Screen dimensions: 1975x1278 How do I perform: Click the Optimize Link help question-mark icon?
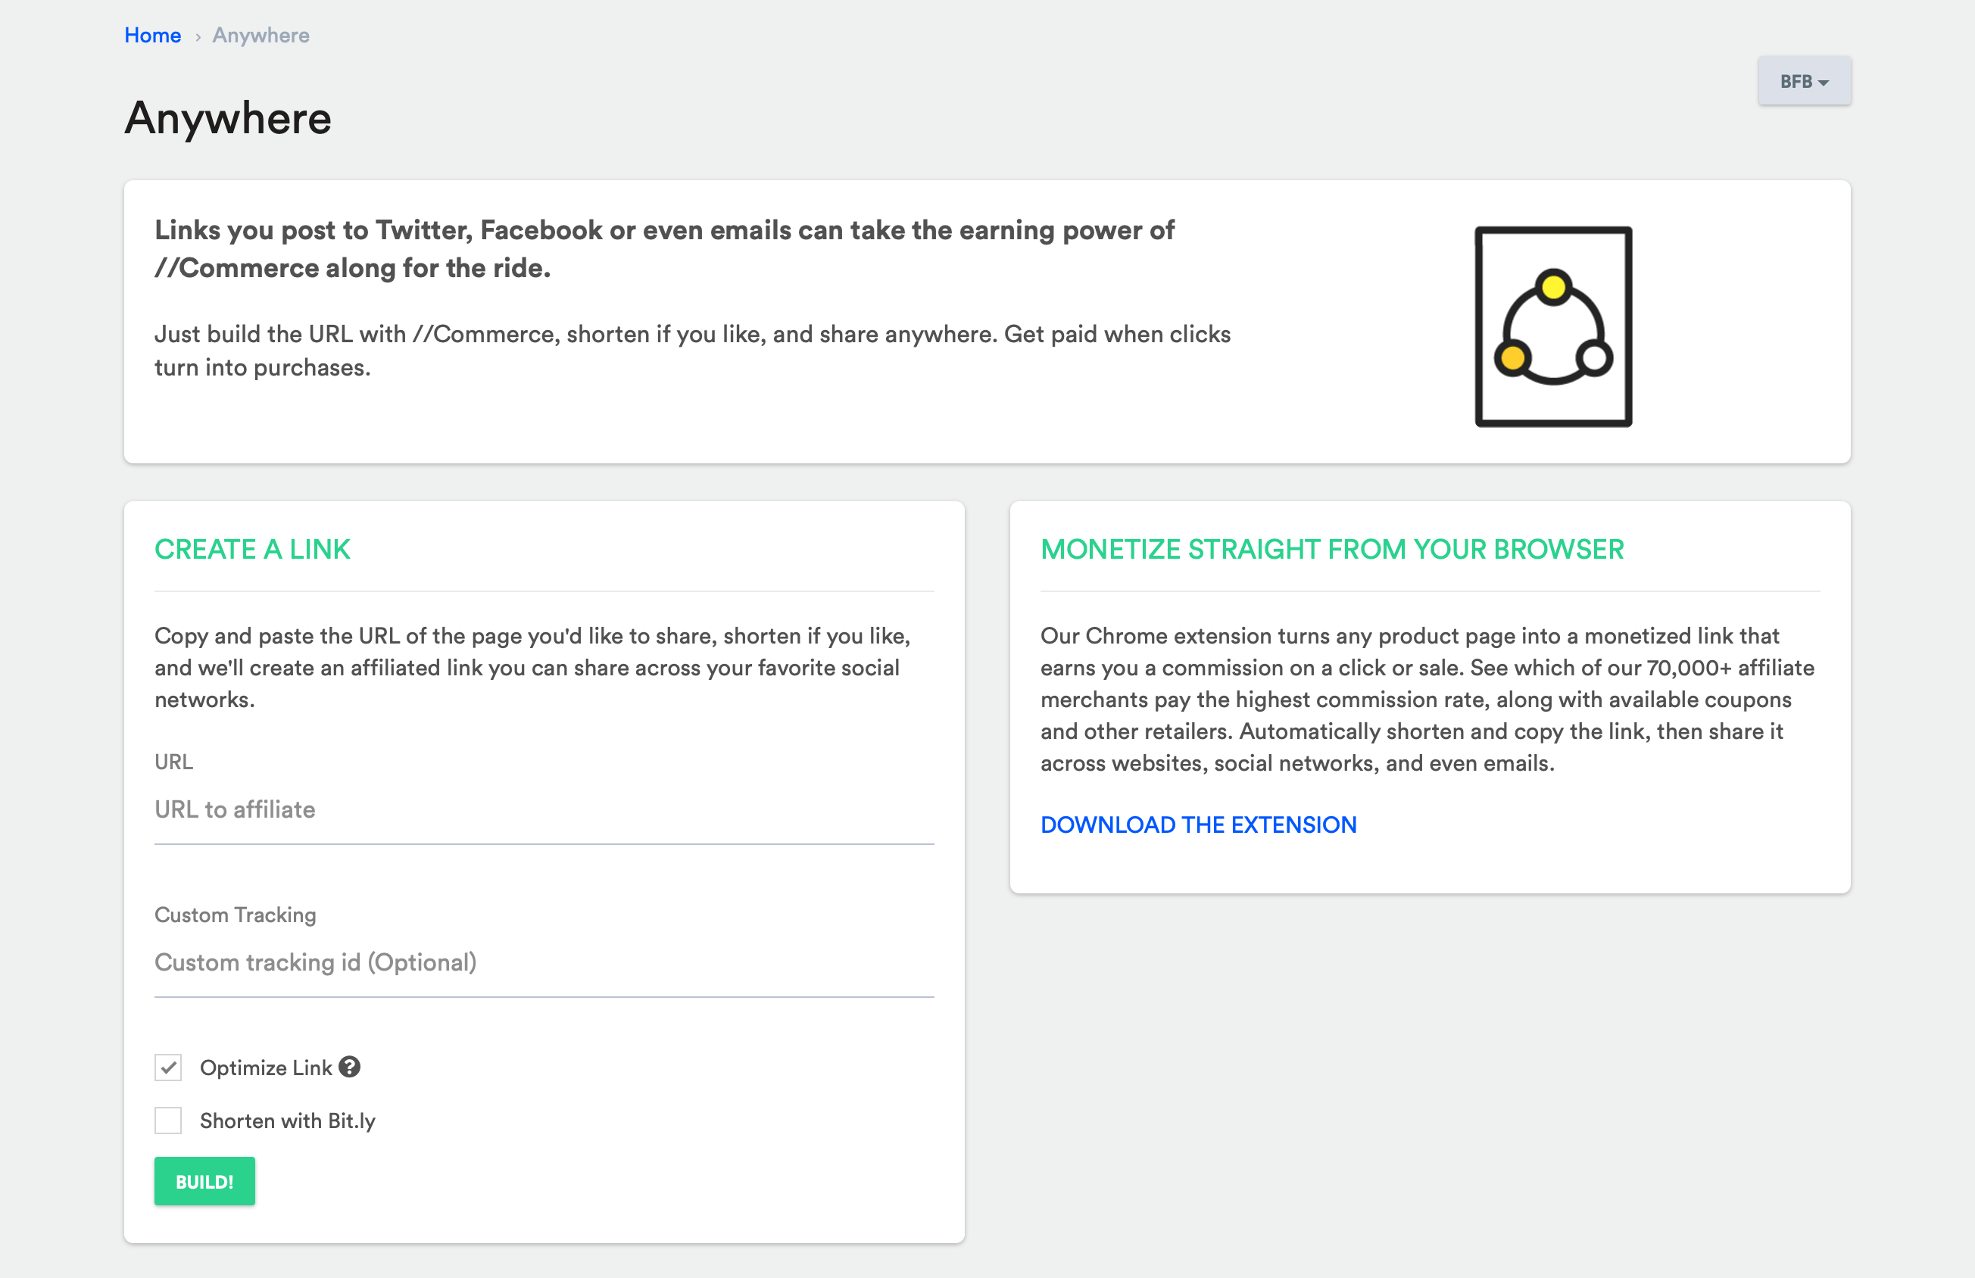click(x=349, y=1068)
